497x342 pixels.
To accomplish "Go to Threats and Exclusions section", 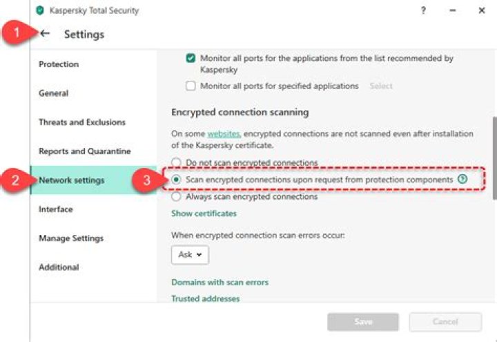I will click(82, 122).
